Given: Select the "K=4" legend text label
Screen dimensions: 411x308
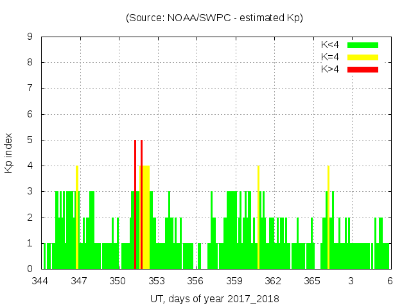Looking at the screenshot, I should click(330, 57).
